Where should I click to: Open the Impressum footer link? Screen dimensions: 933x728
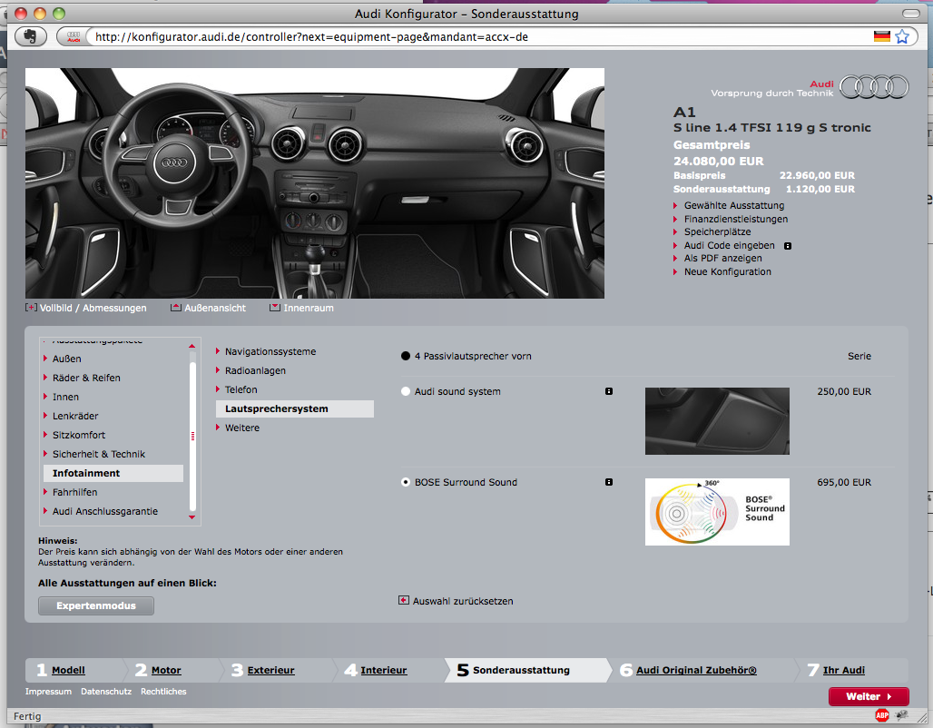[x=48, y=692]
